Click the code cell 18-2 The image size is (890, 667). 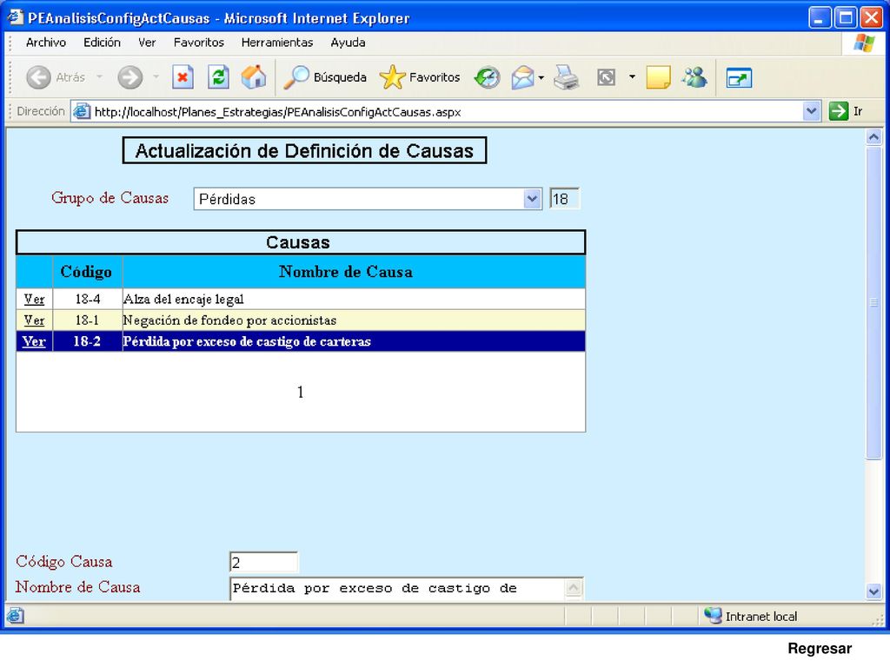coord(88,341)
